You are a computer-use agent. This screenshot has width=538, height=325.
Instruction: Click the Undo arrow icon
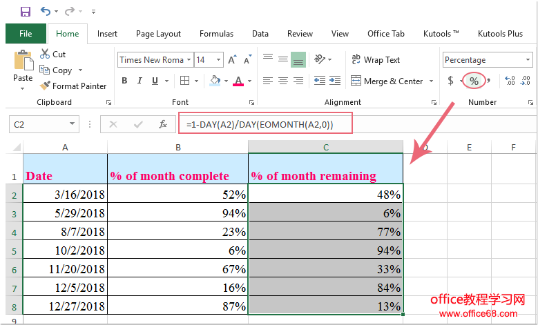coord(46,11)
